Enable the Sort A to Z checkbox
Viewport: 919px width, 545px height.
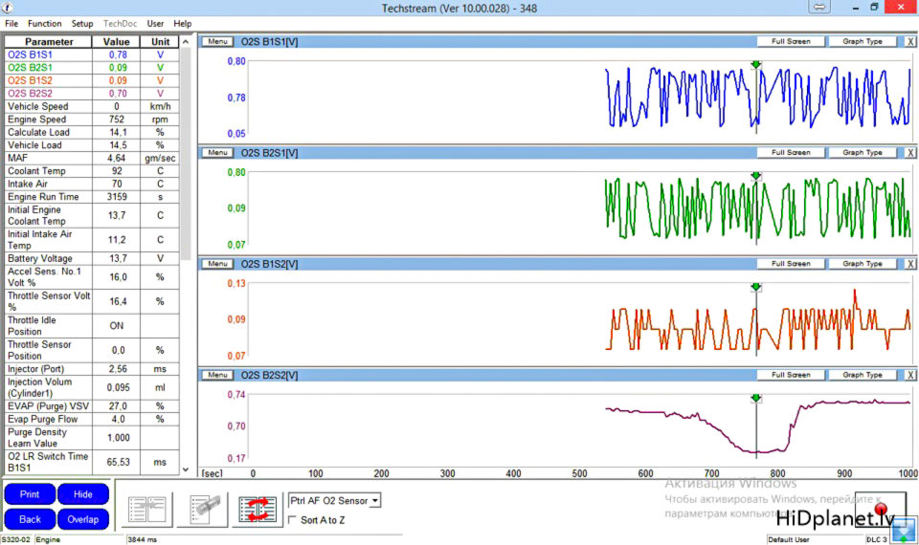(x=293, y=520)
